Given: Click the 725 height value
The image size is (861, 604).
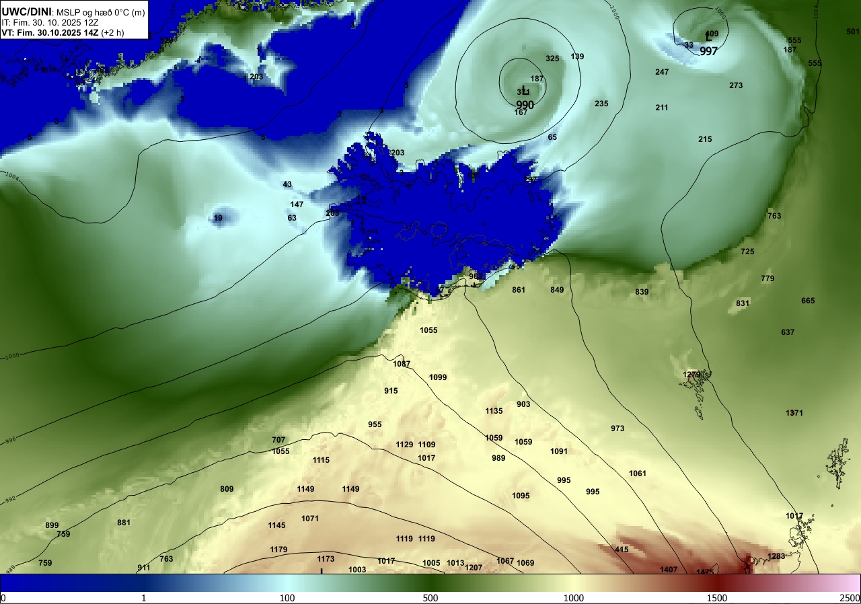Looking at the screenshot, I should 747,252.
